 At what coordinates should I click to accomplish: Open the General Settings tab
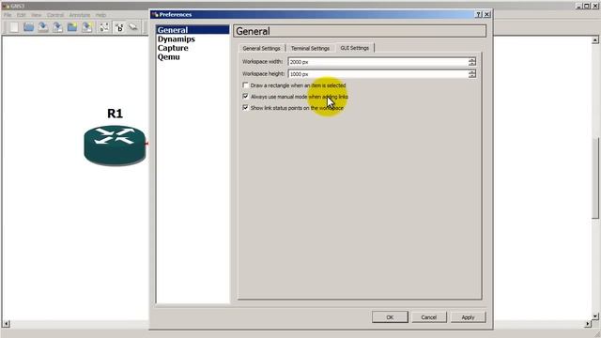pos(261,48)
